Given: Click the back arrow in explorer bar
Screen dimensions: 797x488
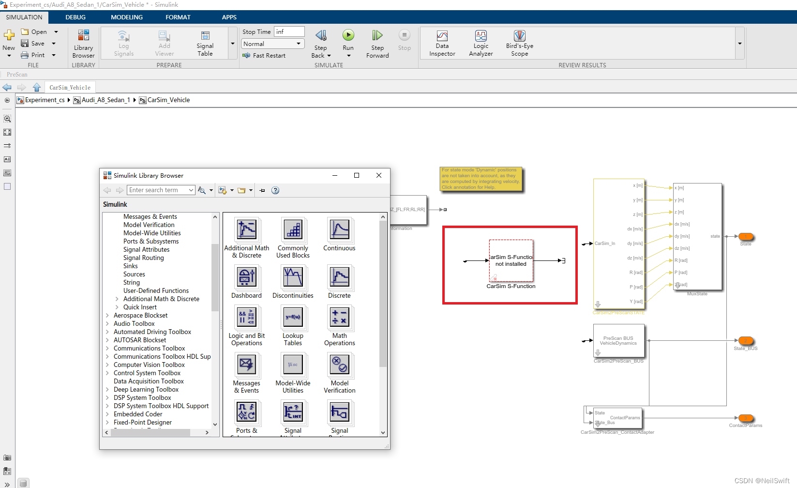Looking at the screenshot, I should 7,87.
